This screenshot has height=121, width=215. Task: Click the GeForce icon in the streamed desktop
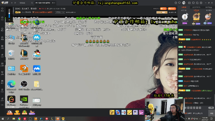pyautogui.click(x=24, y=101)
